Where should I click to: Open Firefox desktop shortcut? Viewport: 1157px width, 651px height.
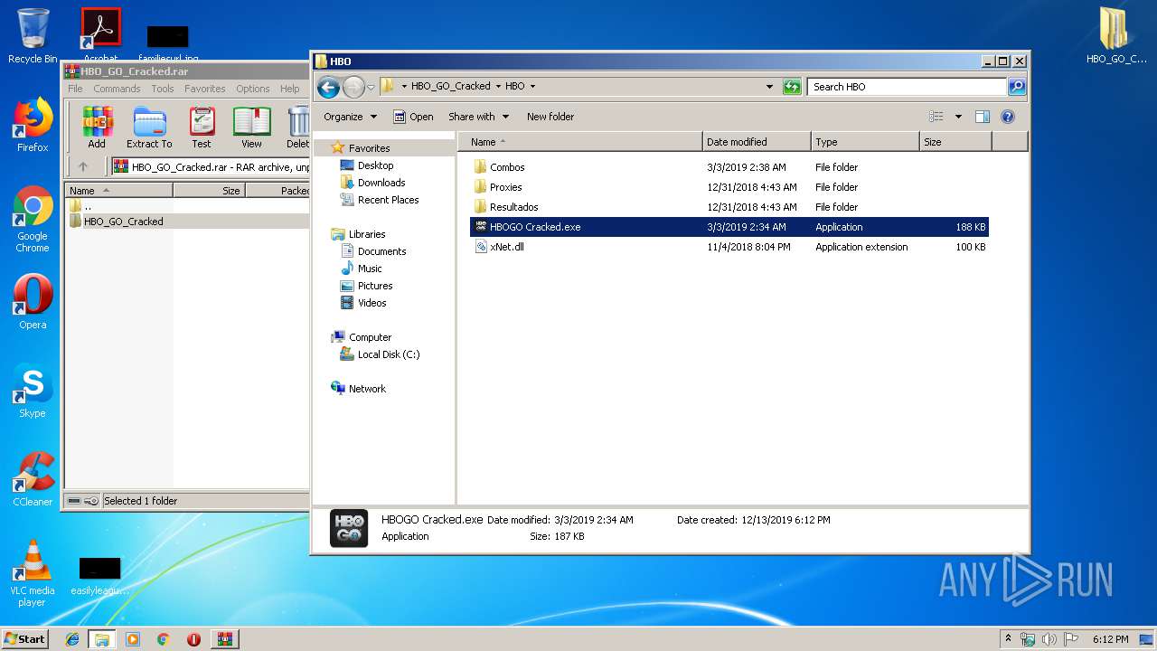(33, 125)
